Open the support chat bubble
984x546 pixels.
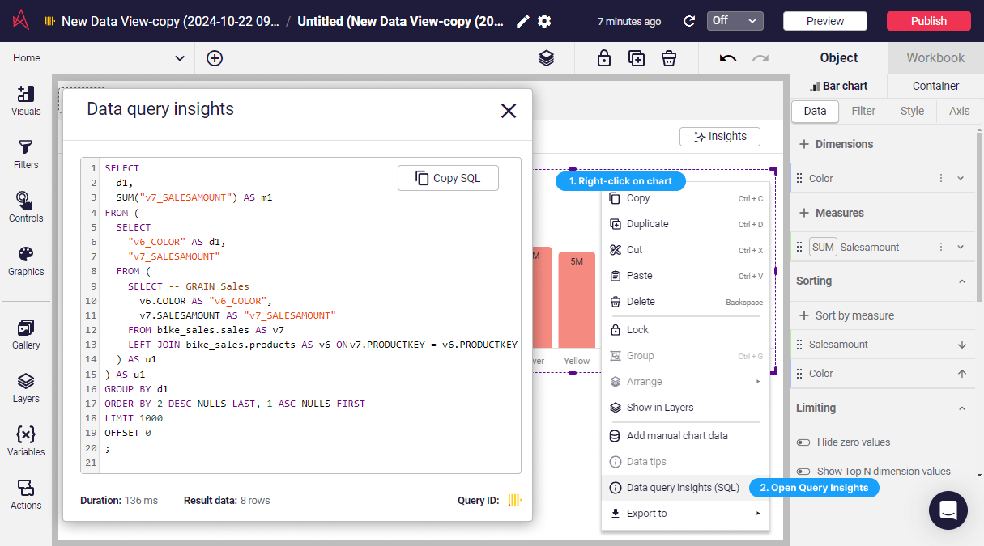[x=948, y=510]
